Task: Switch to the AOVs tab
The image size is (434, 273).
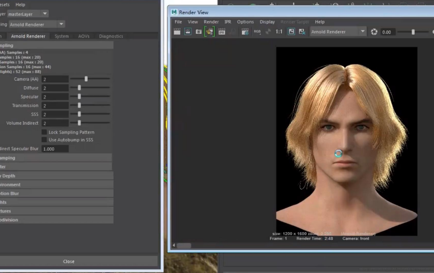Action: [x=84, y=36]
